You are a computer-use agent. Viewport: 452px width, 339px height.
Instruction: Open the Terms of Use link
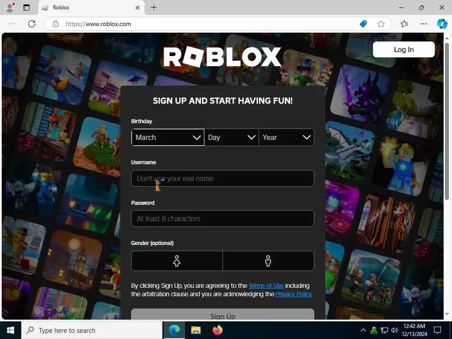pyautogui.click(x=266, y=286)
